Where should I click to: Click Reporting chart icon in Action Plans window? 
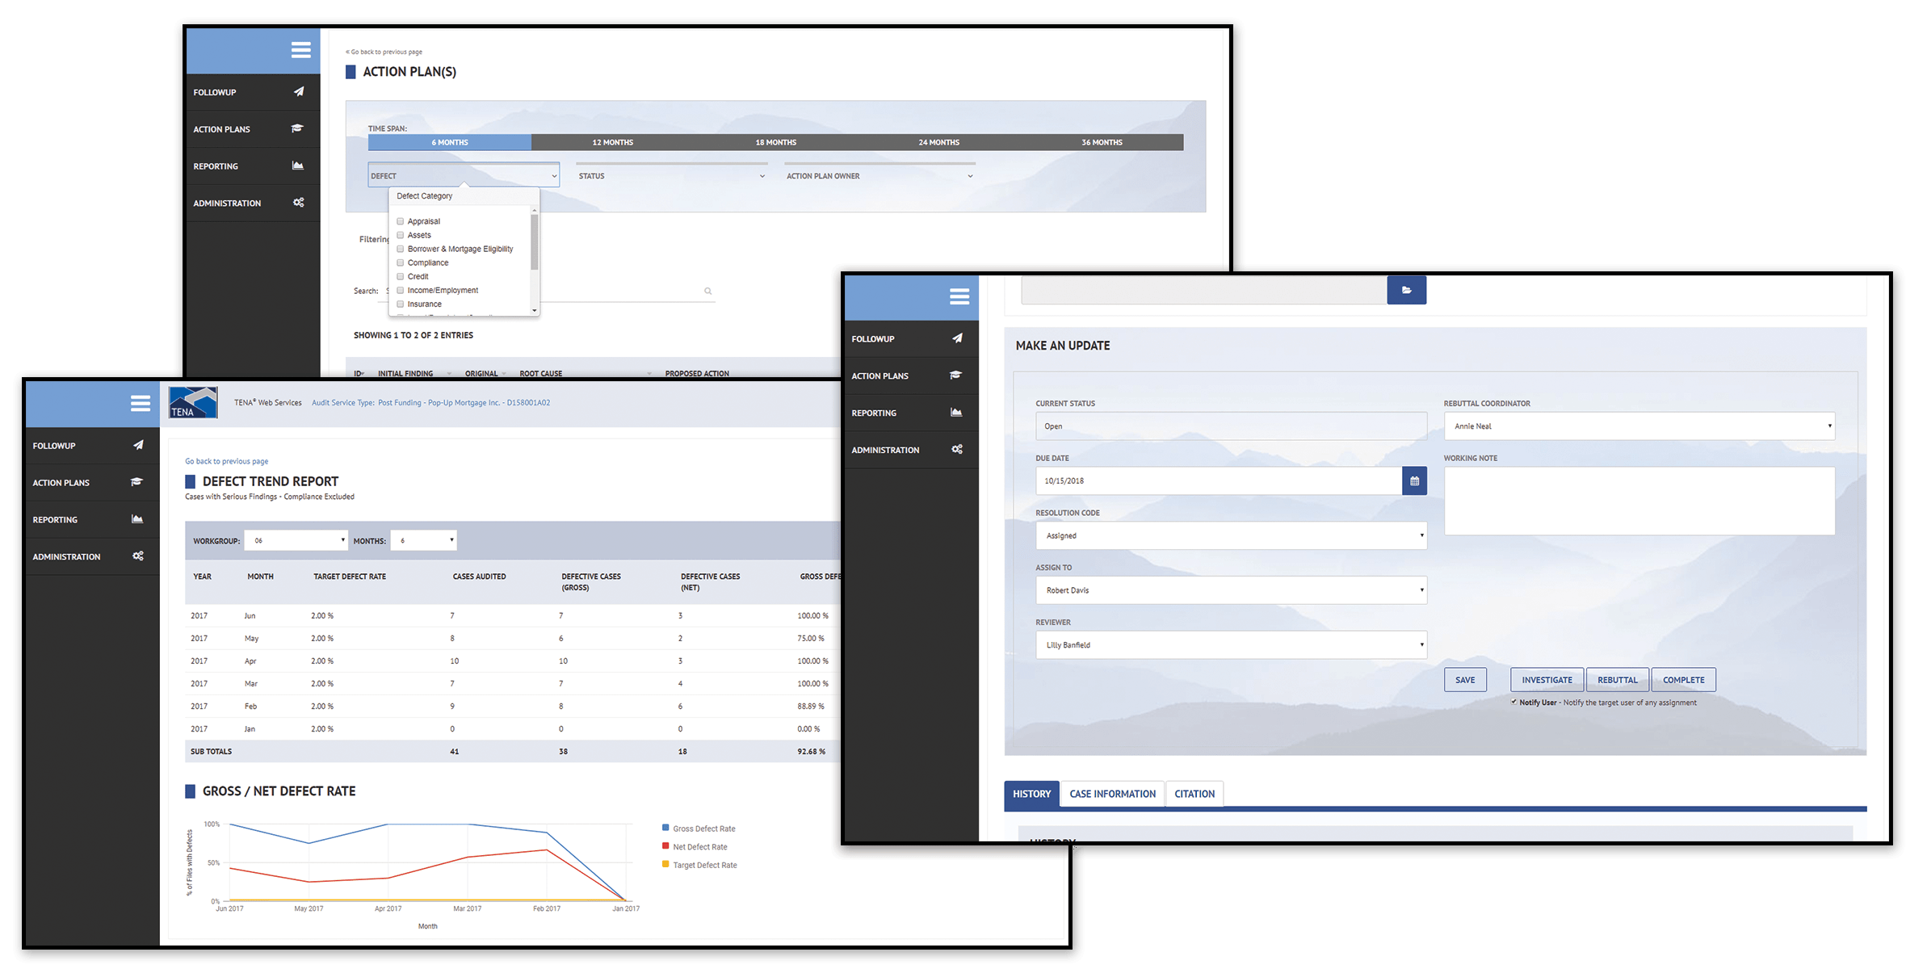pos(298,166)
